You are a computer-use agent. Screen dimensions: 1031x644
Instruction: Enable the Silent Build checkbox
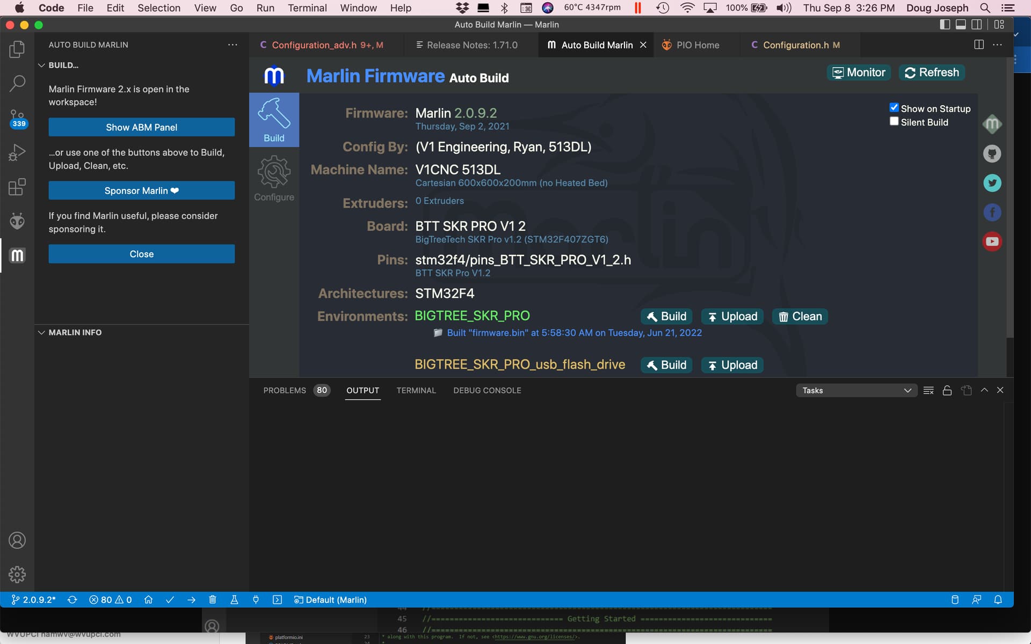click(894, 121)
